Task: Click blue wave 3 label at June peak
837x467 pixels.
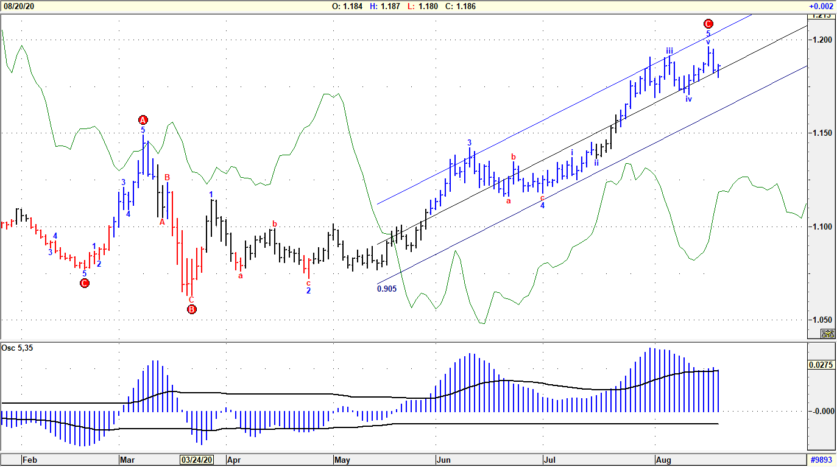Action: [x=469, y=143]
